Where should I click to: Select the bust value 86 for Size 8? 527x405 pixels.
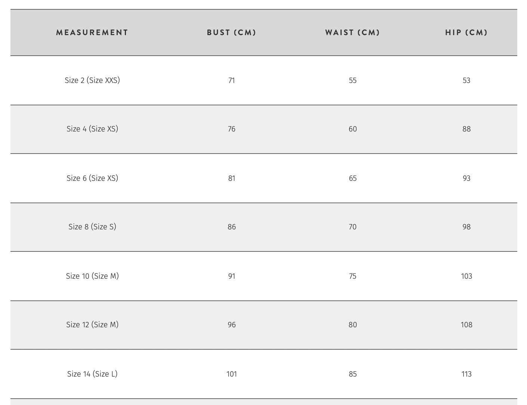(231, 227)
